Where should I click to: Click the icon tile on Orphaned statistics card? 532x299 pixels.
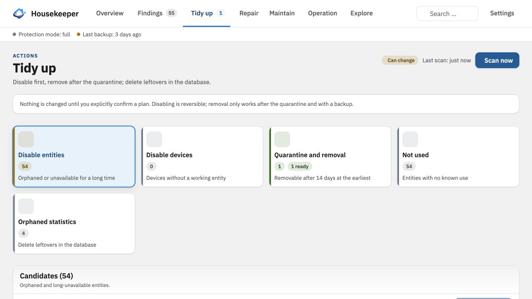pos(26,206)
